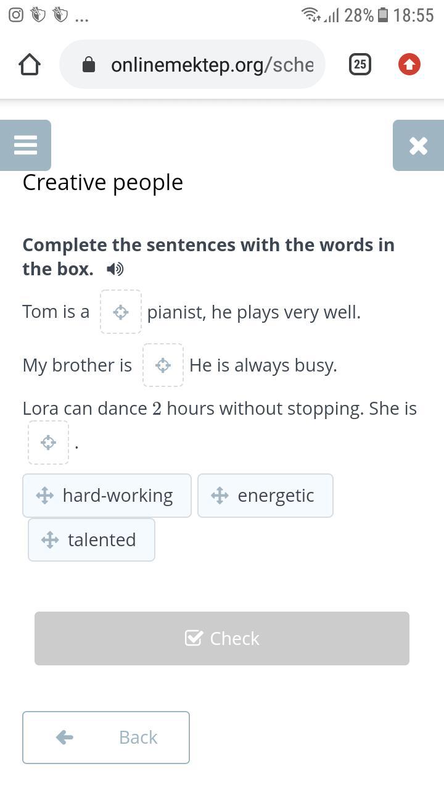Open the hamburger menu button
This screenshot has width=444, height=790.
point(25,145)
